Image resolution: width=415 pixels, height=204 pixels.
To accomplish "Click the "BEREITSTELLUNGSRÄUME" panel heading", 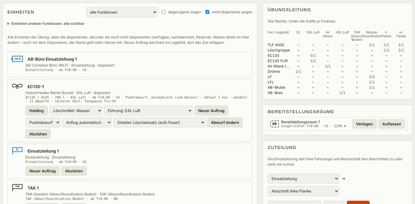I will (301, 112).
